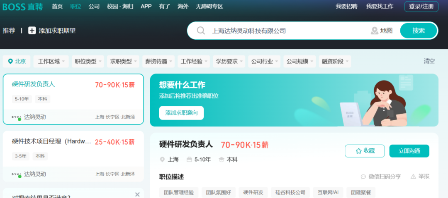Click the 立即沟通 button
The width and height of the screenshot is (448, 198).
409,151
